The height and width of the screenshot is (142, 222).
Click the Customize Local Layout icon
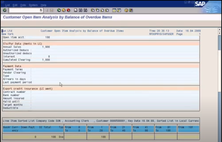(131, 10)
